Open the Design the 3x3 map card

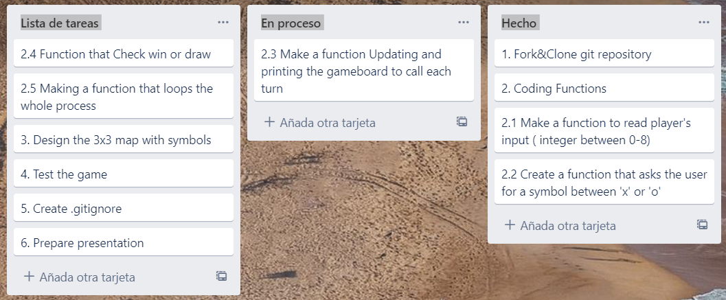(124, 139)
